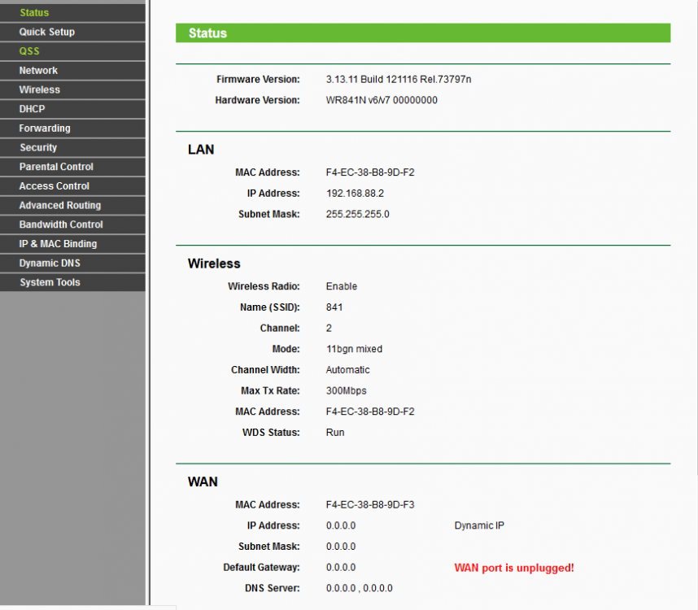Open the Security settings menu
This screenshot has width=698, height=610.
pos(38,148)
